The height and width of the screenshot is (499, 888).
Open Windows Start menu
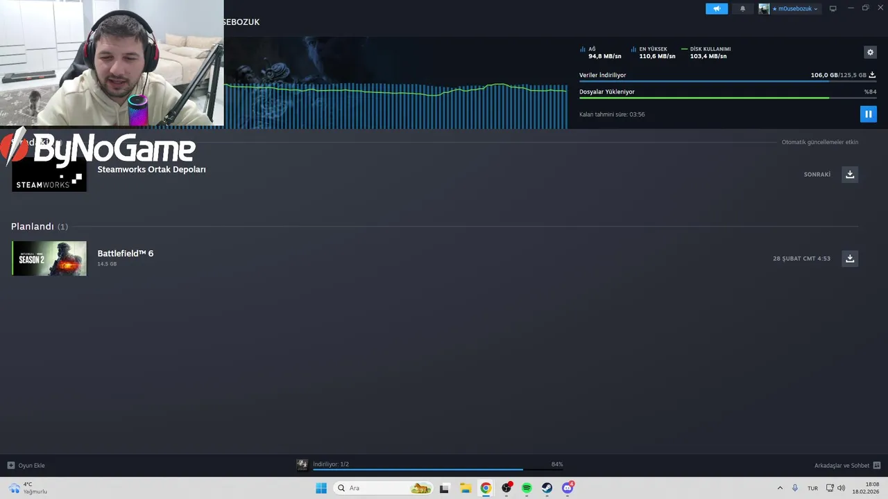tap(321, 488)
